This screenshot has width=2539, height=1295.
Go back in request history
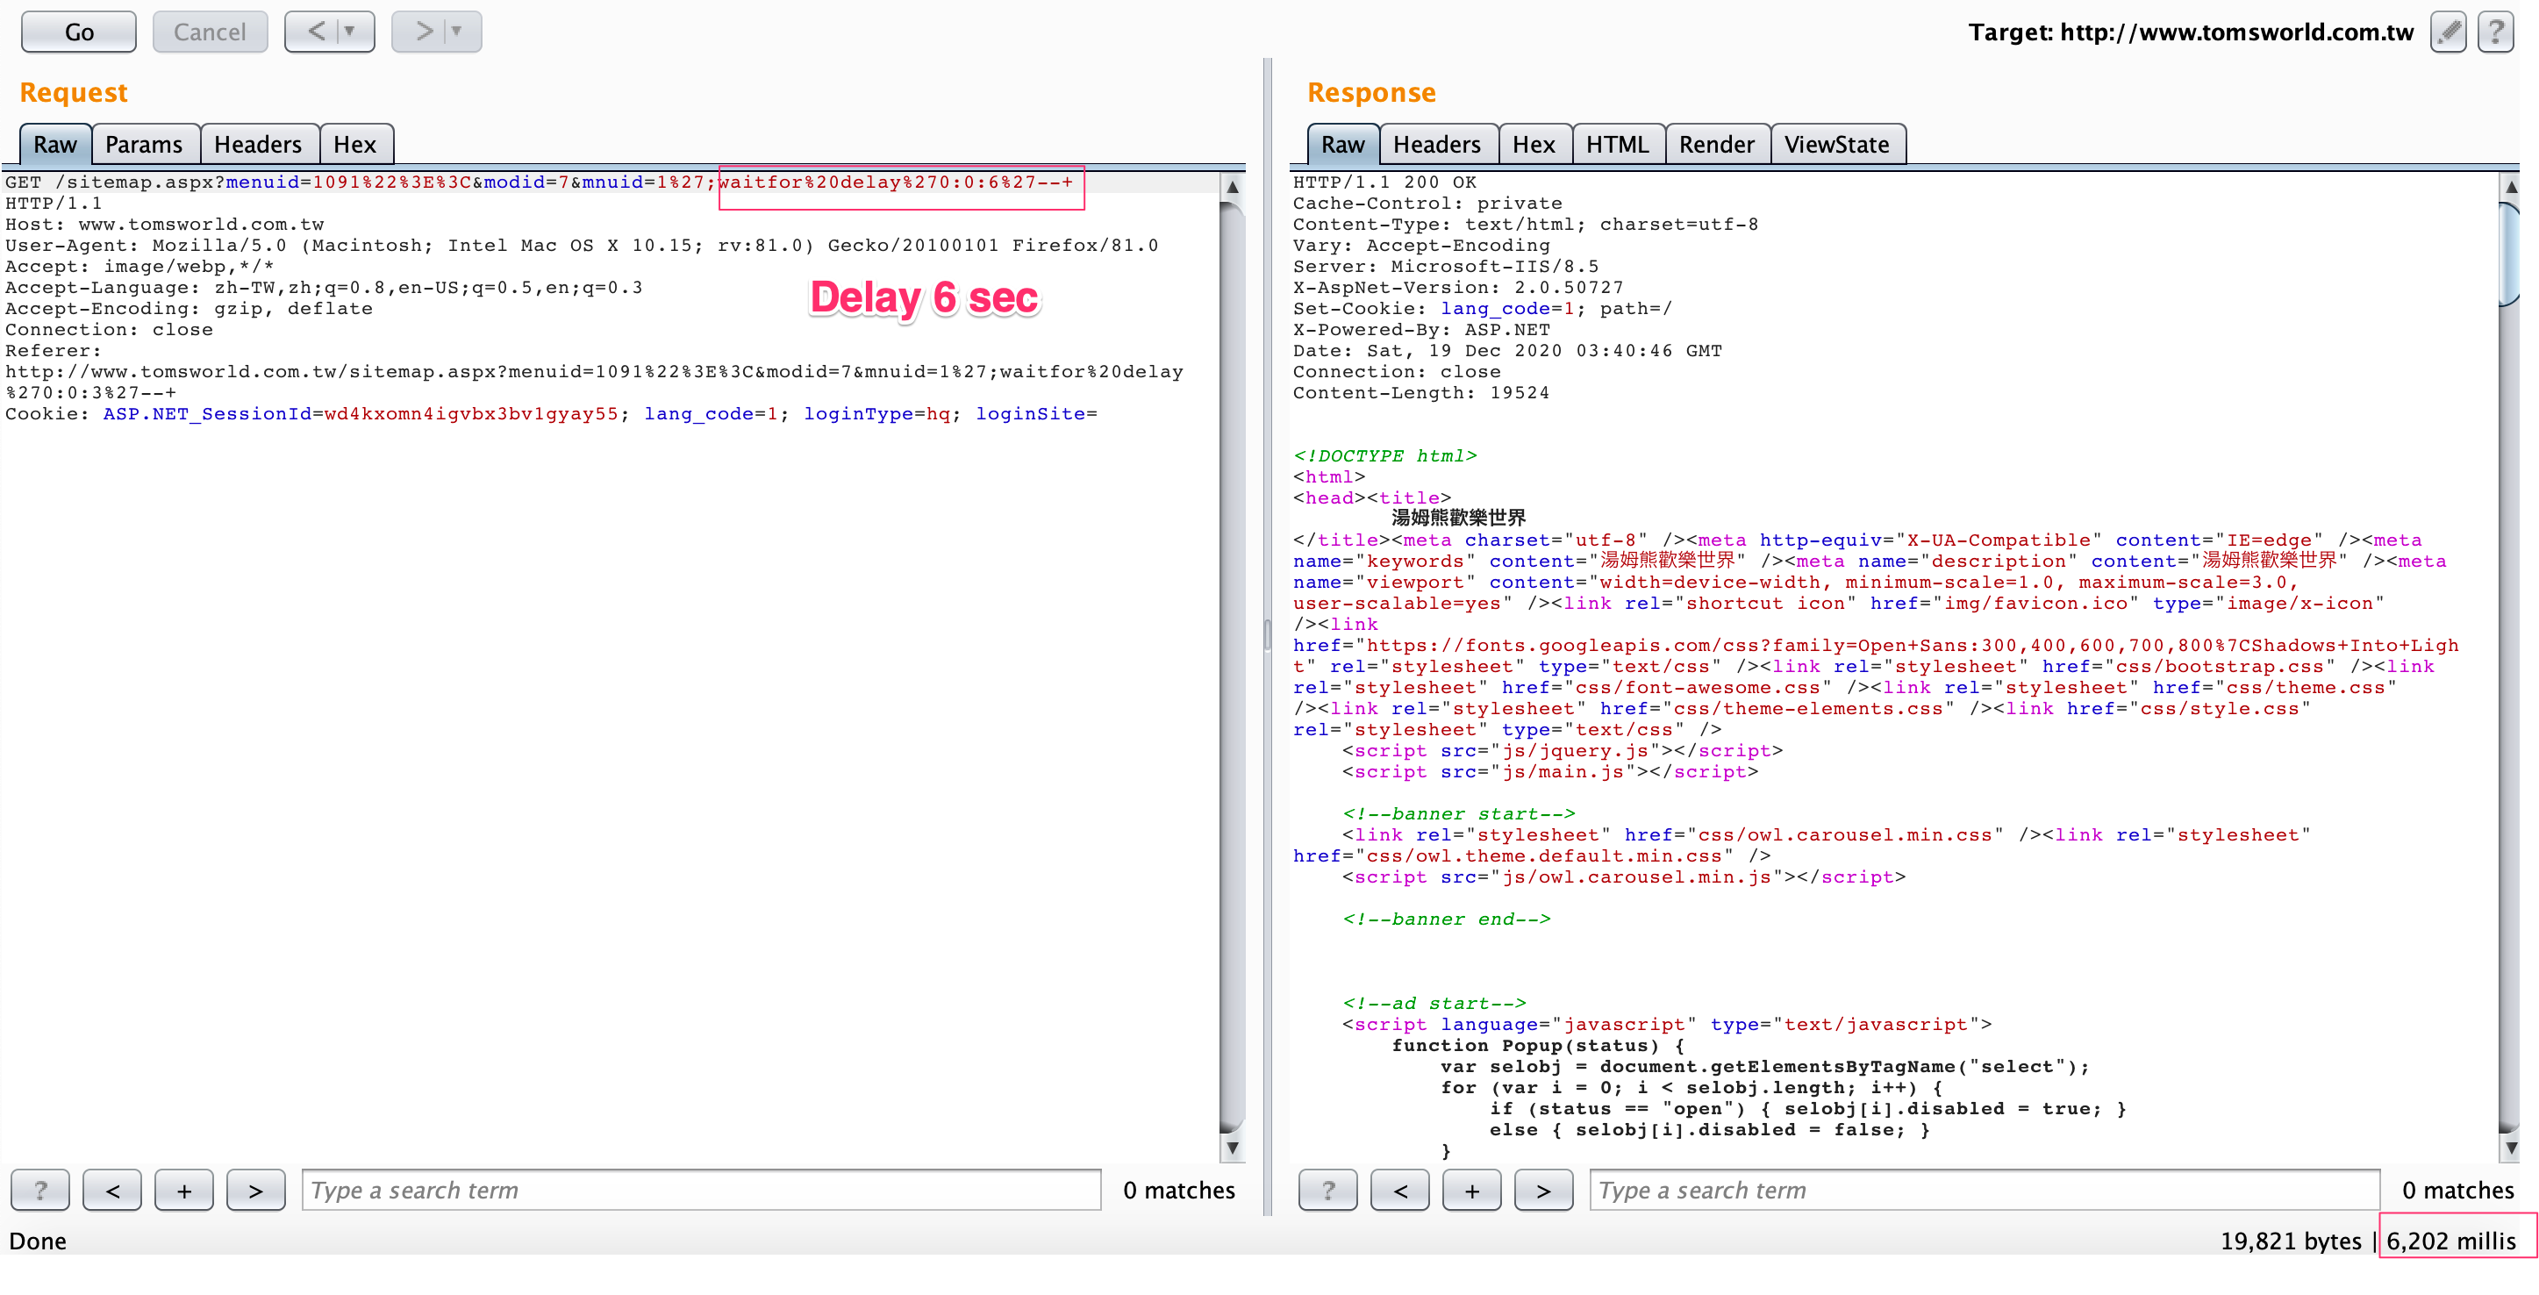click(x=317, y=32)
